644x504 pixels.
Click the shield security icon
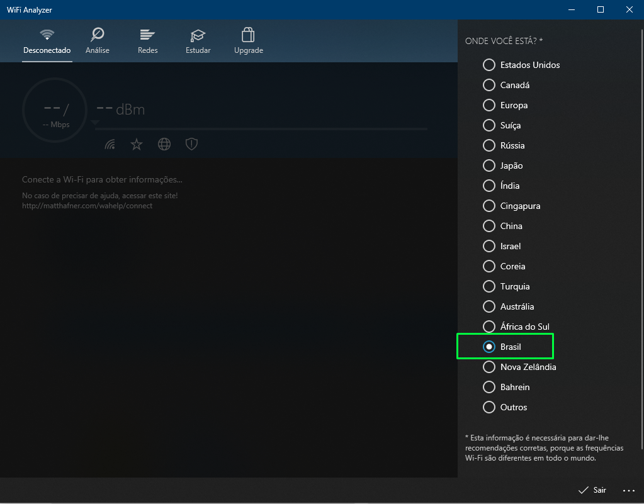click(x=191, y=145)
